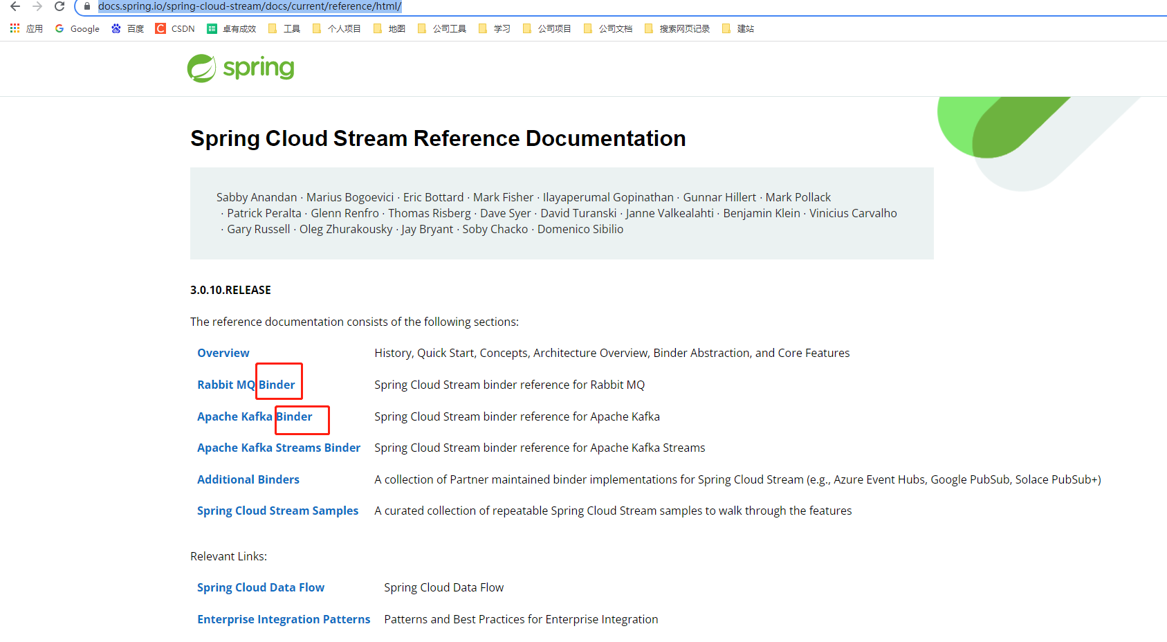This screenshot has height=642, width=1167.
Task: Open the Rabbit MQ Binder link
Action: tap(246, 385)
